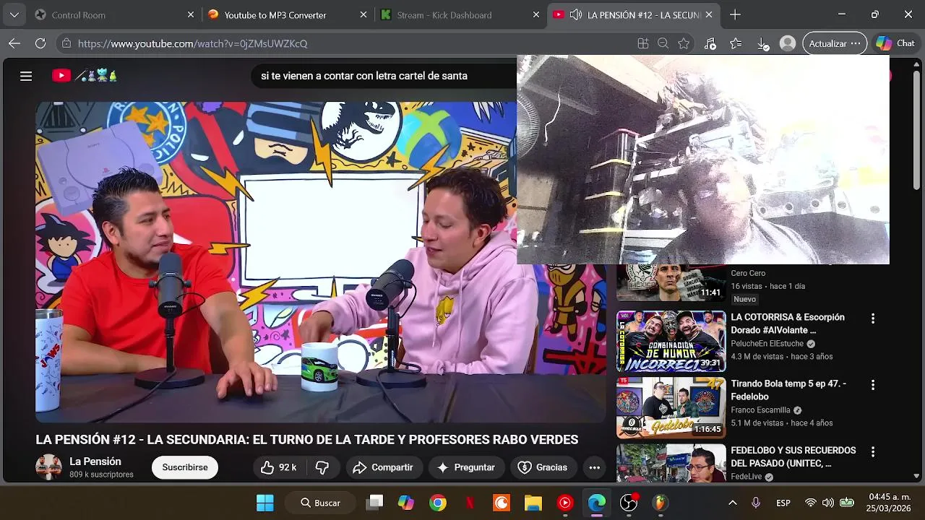Viewport: 925px width, 520px height.
Task: Open the Windows Start menu
Action: (265, 503)
